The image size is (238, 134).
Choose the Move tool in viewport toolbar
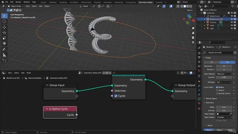click(4, 27)
